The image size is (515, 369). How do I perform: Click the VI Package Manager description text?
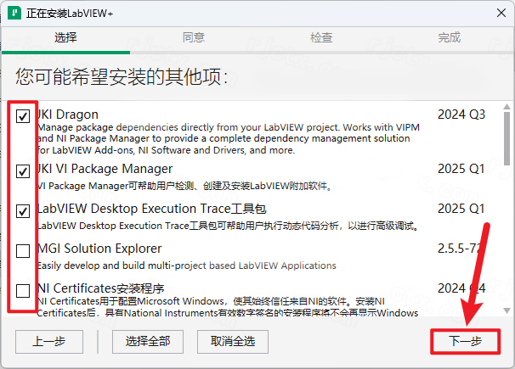(x=184, y=186)
